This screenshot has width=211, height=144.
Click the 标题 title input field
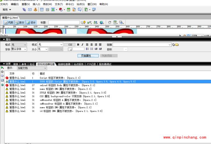64,22
